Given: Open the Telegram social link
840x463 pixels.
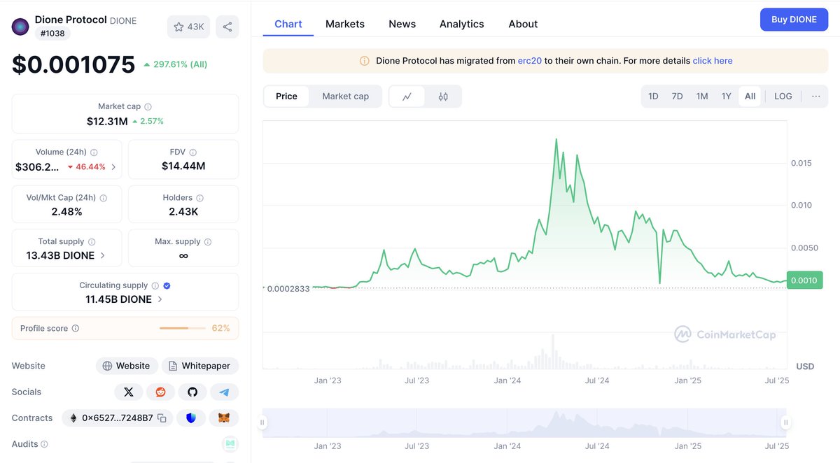Looking at the screenshot, I should coord(224,392).
